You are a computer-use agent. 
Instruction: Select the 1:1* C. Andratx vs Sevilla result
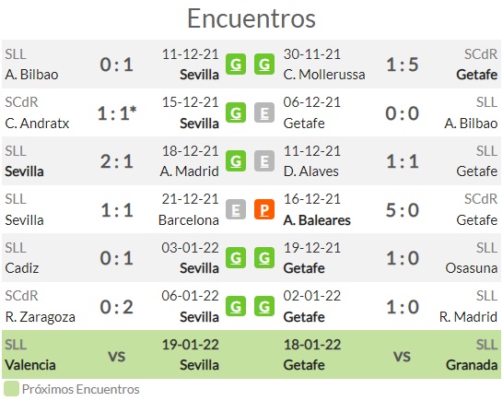click(117, 113)
